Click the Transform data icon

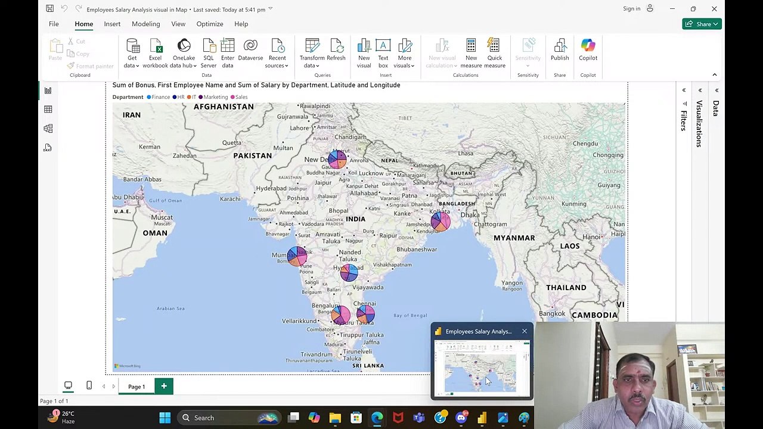[x=312, y=46]
